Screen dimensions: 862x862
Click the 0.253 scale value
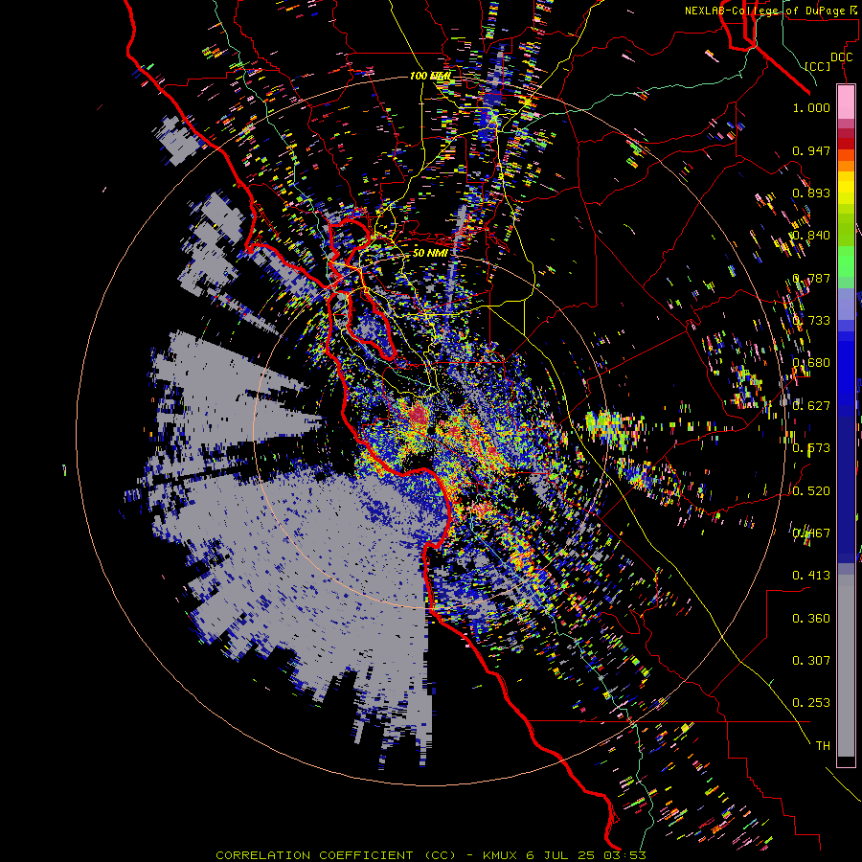[x=811, y=703]
